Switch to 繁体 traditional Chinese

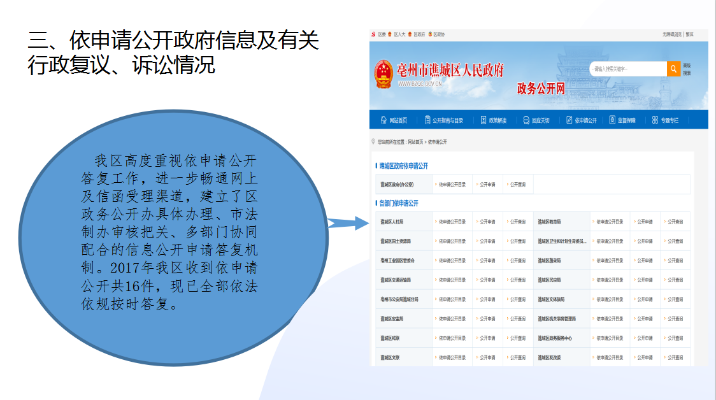[689, 34]
